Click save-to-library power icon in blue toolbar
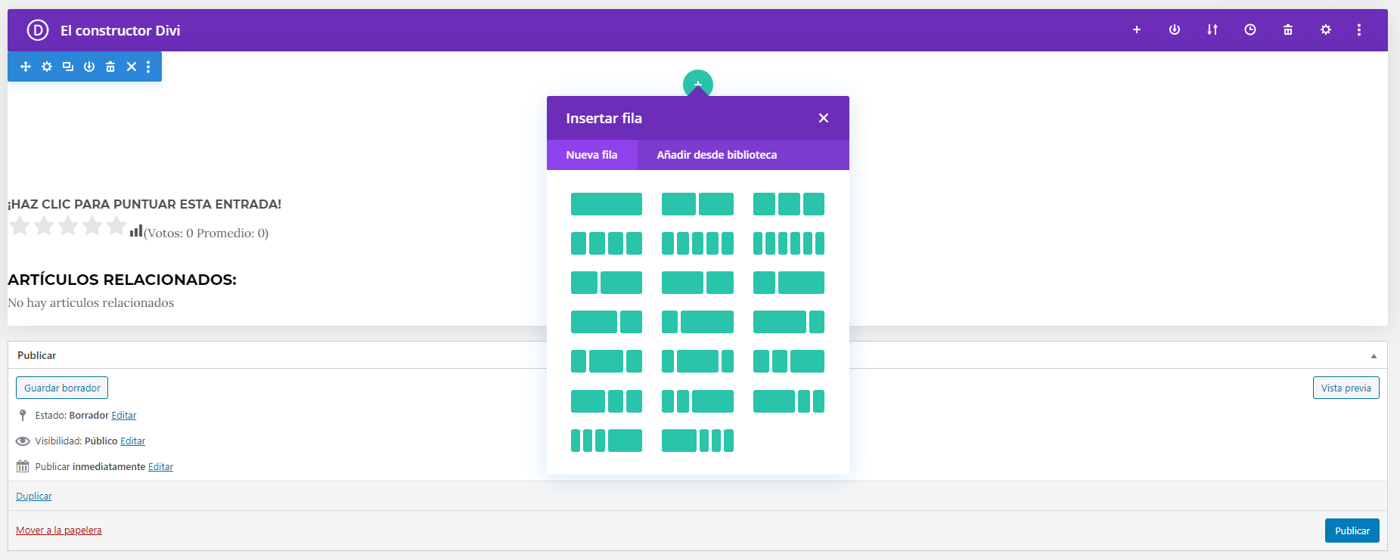 [x=89, y=67]
